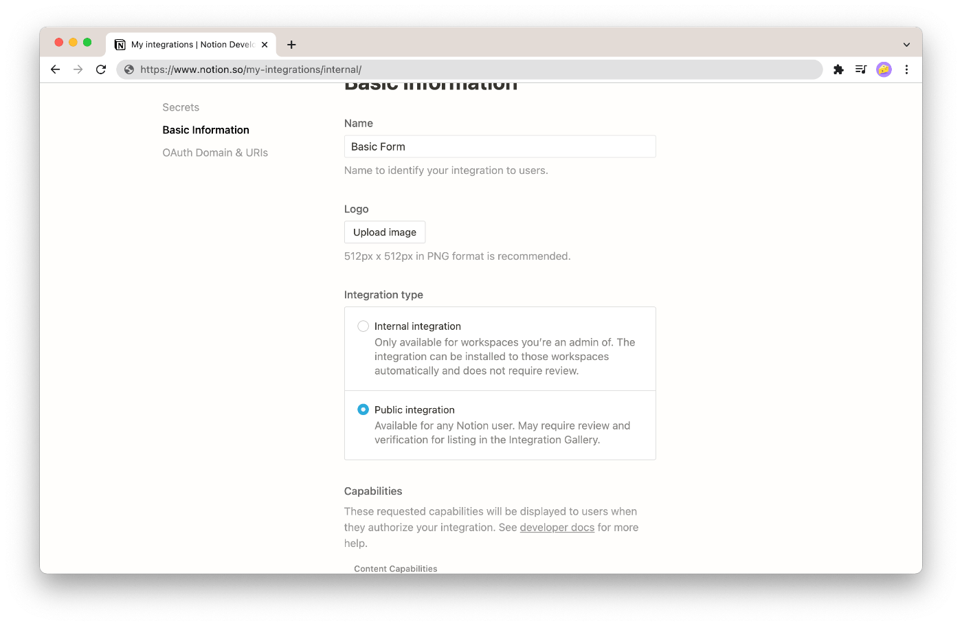The height and width of the screenshot is (626, 962).
Task: Click the Integration type label
Action: [x=383, y=295]
